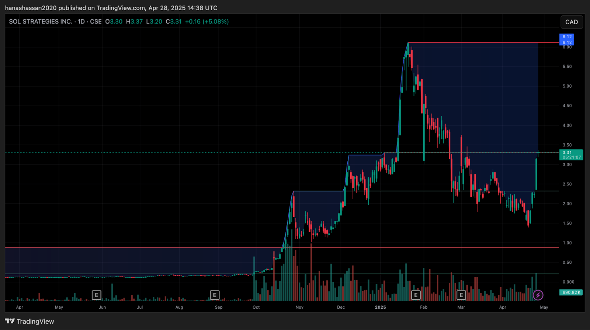Select the high value H3.37
This screenshot has width=590, height=330.
click(x=134, y=21)
